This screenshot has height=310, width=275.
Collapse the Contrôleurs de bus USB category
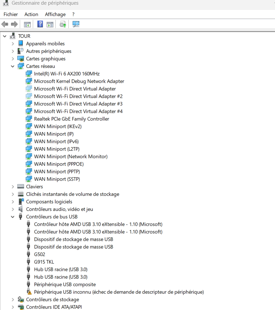tap(13, 217)
